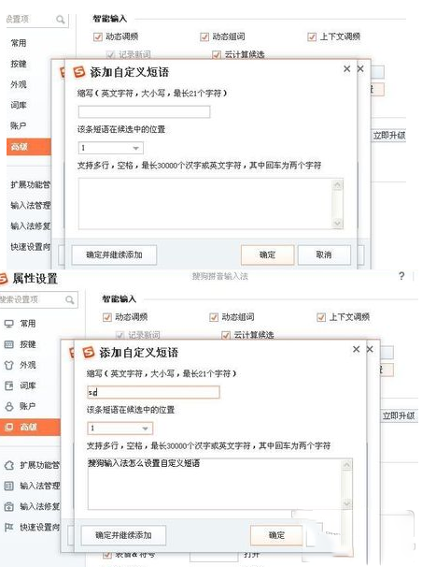Click scroll-up arrow of empty phrase text area
422x567 pixels.
point(337,185)
